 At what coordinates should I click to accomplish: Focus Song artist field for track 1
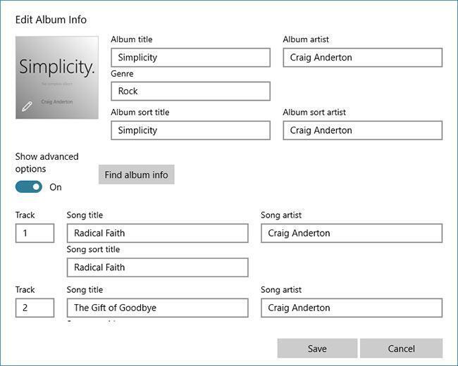352,233
